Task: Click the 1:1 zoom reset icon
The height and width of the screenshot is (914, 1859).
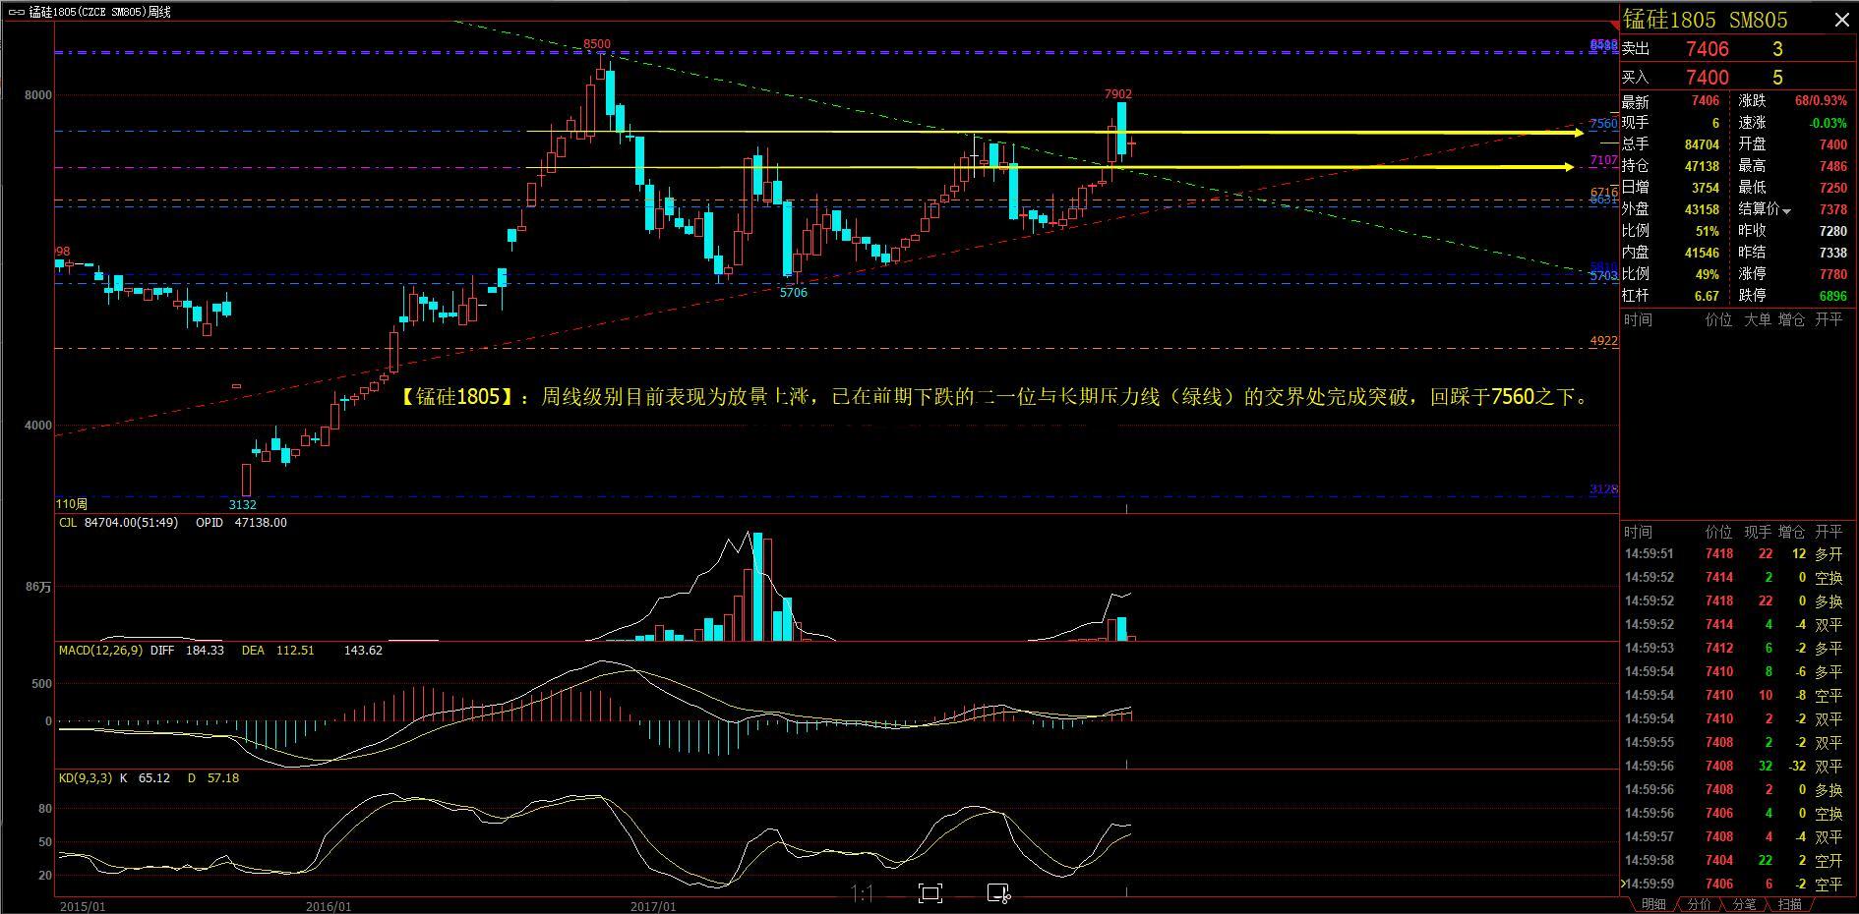Action: coord(863,893)
